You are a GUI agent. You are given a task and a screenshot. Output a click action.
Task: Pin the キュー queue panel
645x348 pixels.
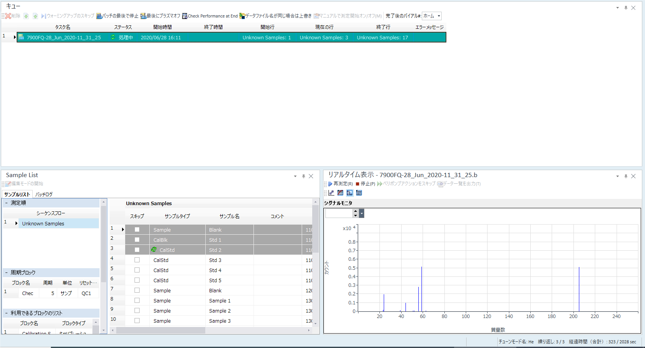click(x=626, y=8)
